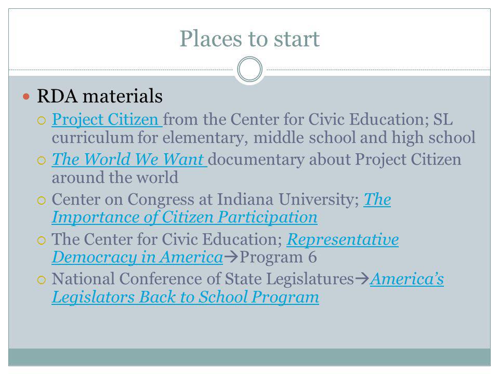Click the teal footer bar of the slide
Viewport: 499px width, 374px height.
[x=249, y=357]
